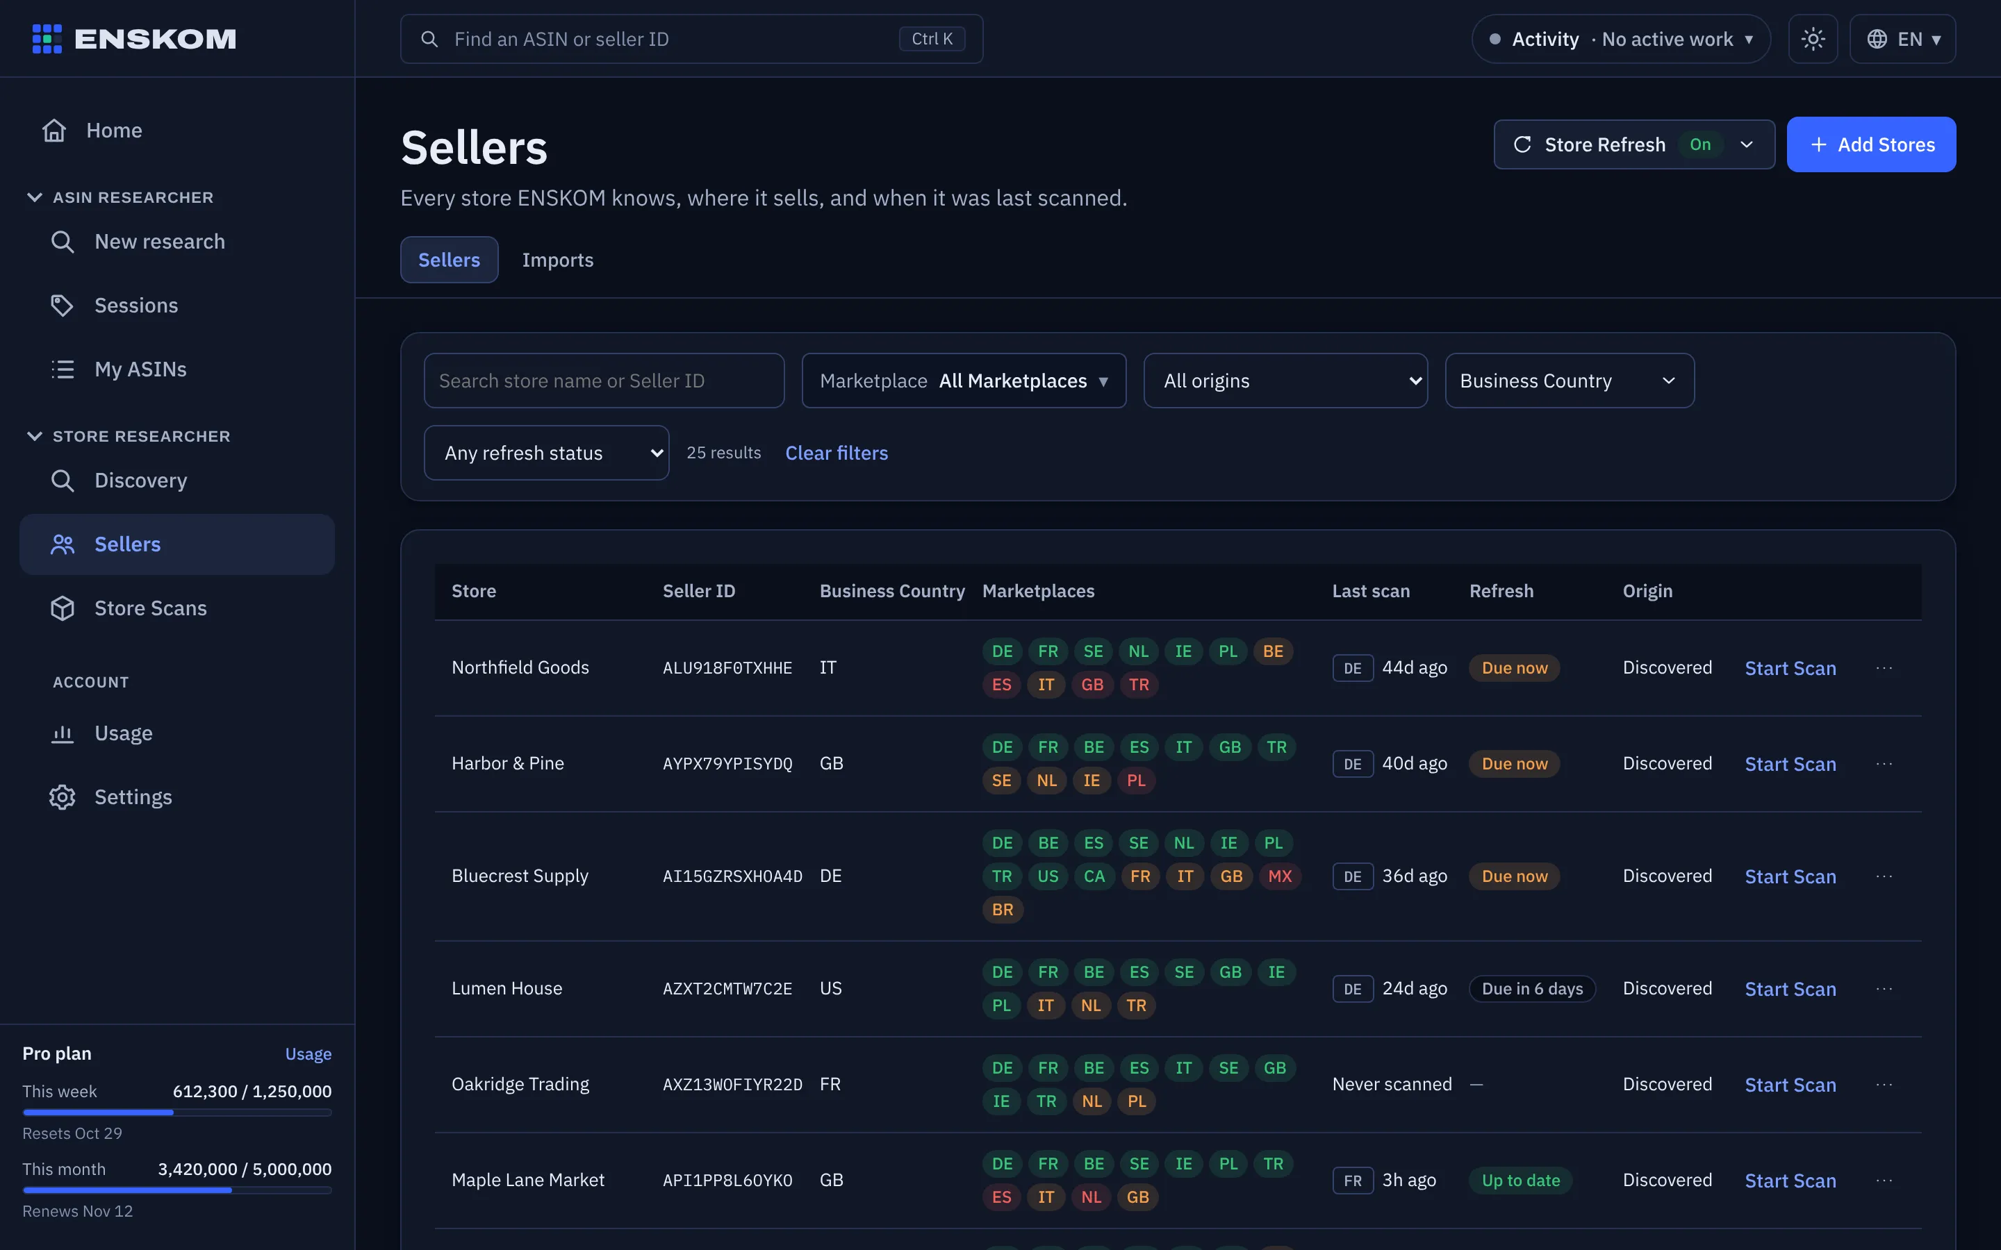Switch to the Imports tab
Screen dimensions: 2001x1250
pos(557,260)
